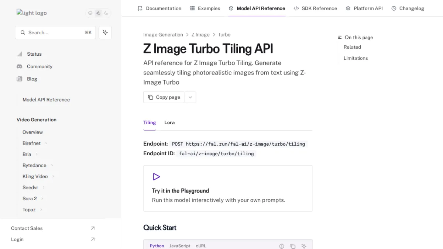The width and height of the screenshot is (443, 249).
Task: Open the Overview sidebar item
Action: tap(32, 132)
